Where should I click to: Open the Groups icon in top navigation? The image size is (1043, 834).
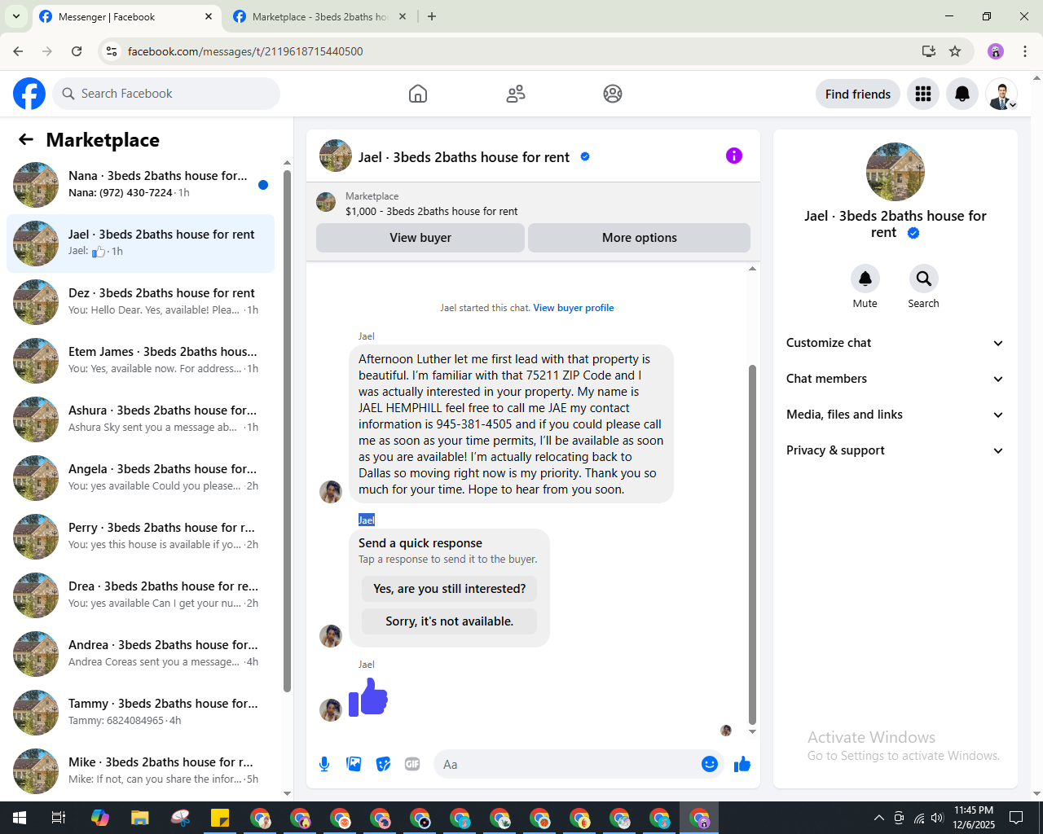pyautogui.click(x=613, y=94)
